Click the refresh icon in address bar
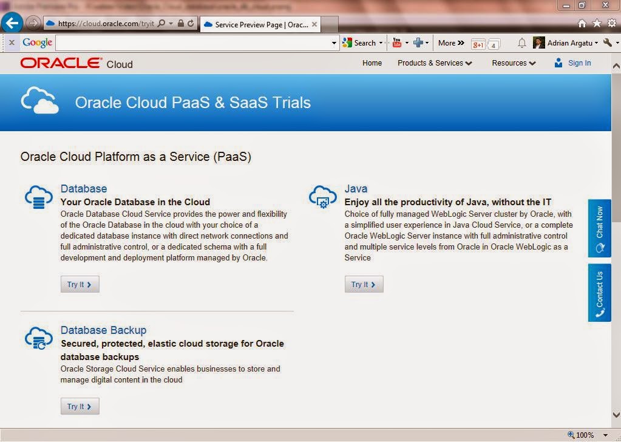 [191, 23]
